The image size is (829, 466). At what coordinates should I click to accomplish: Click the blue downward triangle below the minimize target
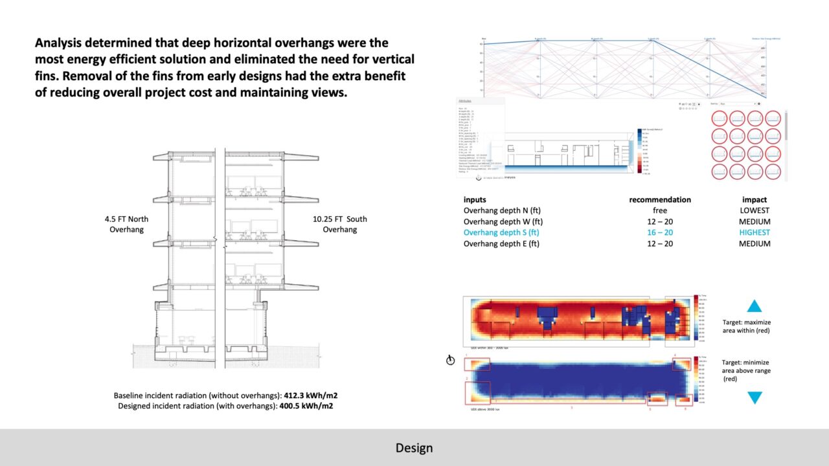(x=755, y=398)
